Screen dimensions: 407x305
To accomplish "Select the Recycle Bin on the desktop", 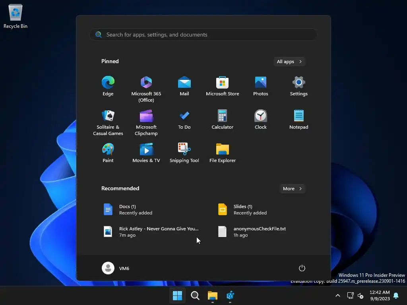I will point(16,16).
